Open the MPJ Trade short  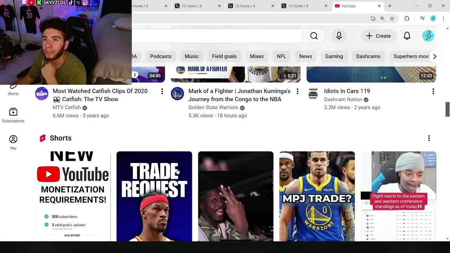coord(317,196)
